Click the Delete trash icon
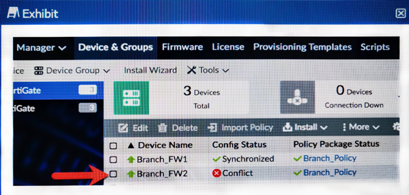The width and height of the screenshot is (409, 195). pyautogui.click(x=162, y=128)
